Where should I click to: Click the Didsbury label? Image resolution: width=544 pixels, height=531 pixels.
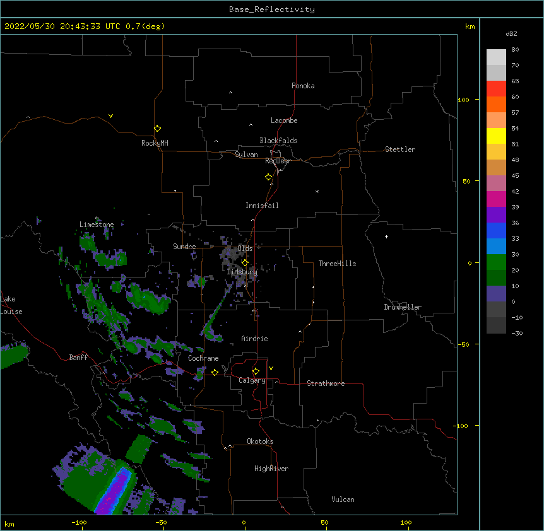242,272
